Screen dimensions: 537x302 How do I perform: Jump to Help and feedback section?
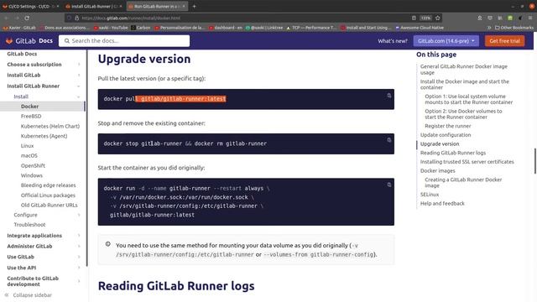coord(442,203)
